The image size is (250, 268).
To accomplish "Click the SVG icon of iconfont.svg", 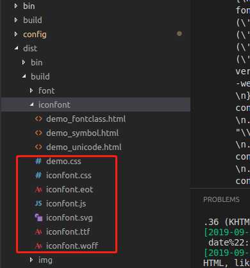I will 38,217.
